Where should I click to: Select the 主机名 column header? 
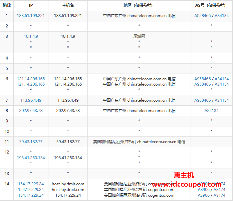[68, 5]
